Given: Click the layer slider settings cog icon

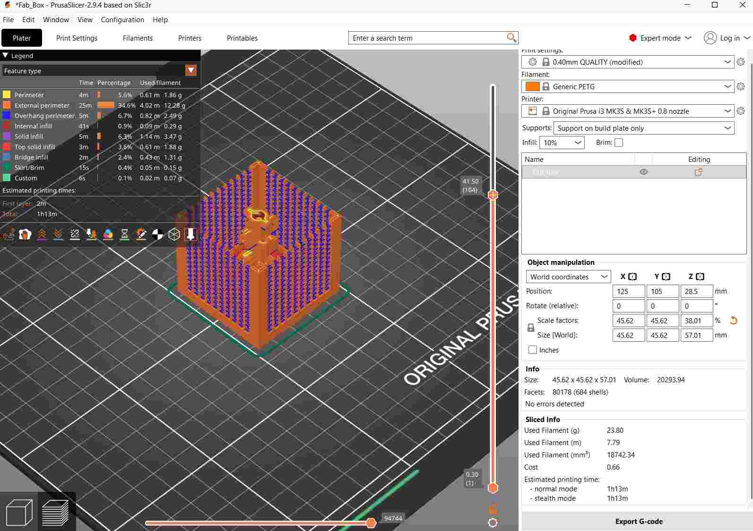Looking at the screenshot, I should (x=493, y=523).
